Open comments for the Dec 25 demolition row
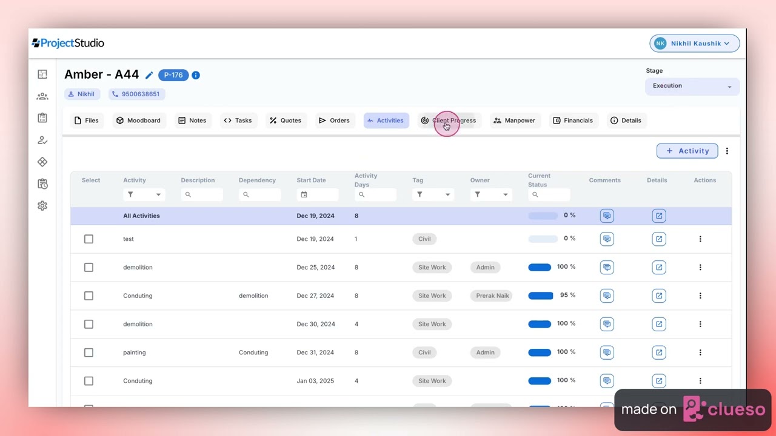The width and height of the screenshot is (776, 436). pos(607,267)
